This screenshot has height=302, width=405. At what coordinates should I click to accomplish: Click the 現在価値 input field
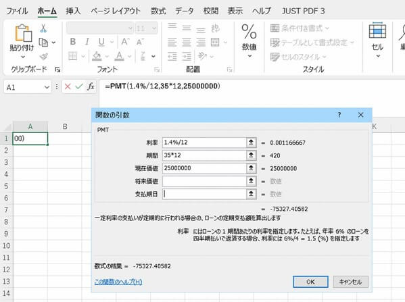[204, 168]
